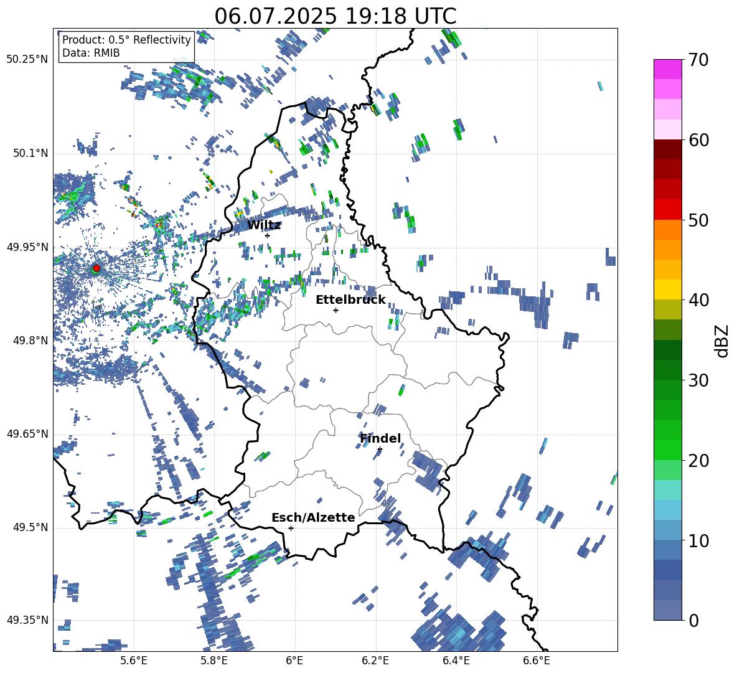Click the 20 dBZ colorbar label
The height and width of the screenshot is (673, 737).
pos(698,460)
